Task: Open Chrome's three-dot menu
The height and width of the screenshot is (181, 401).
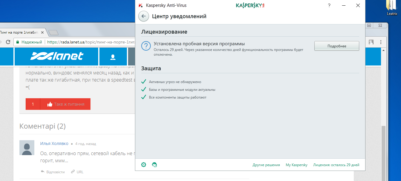Action: [x=381, y=42]
